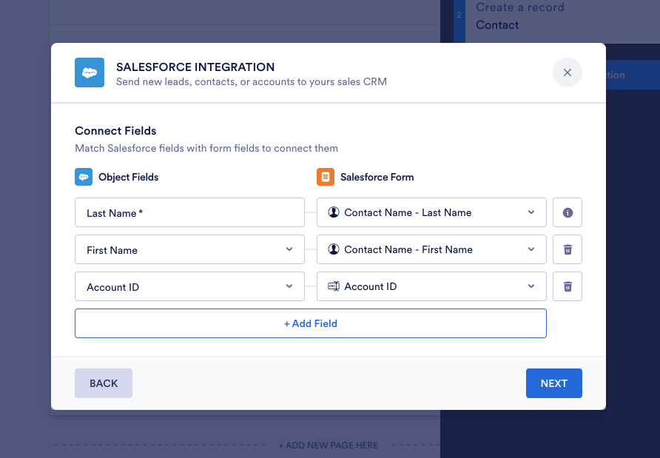Image resolution: width=660 pixels, height=458 pixels.
Task: Click person icon in Contact Name - First Name
Action: (x=334, y=249)
